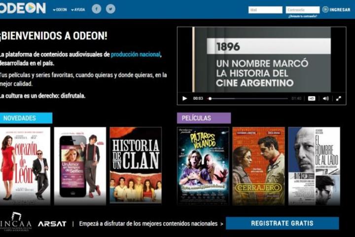355x237 pixels.
Task: Click the INCAA logo
Action: coord(16,222)
